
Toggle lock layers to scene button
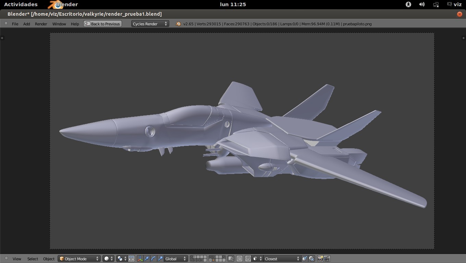[x=231, y=259]
